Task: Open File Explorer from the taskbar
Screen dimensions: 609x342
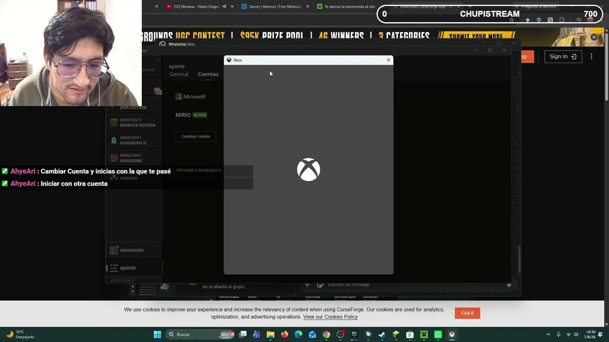Action: click(270, 334)
